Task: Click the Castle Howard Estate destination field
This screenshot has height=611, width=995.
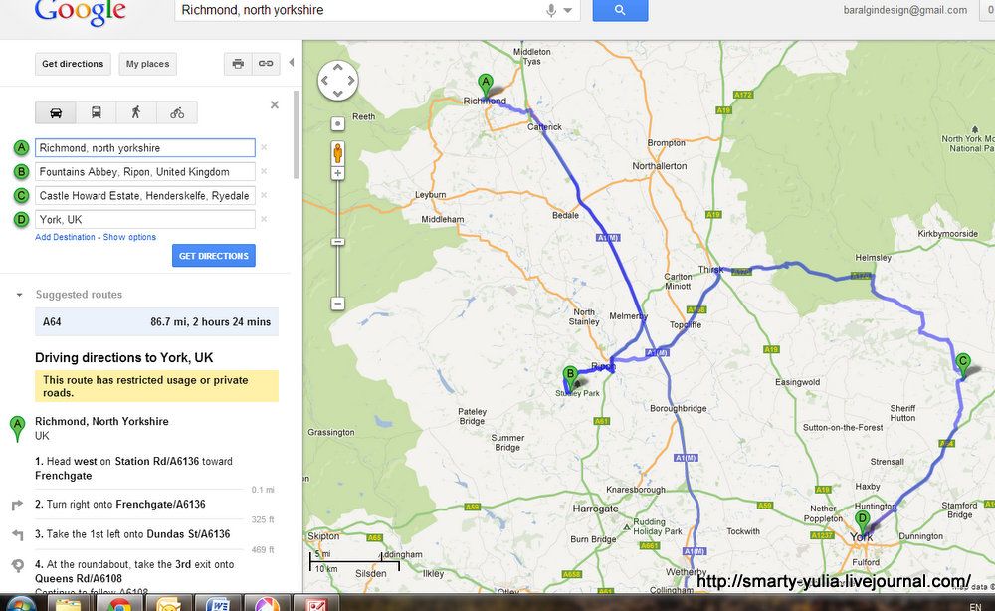Action: [x=145, y=195]
